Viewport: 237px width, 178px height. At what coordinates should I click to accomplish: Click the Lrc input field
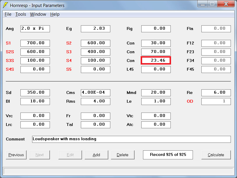35,125
